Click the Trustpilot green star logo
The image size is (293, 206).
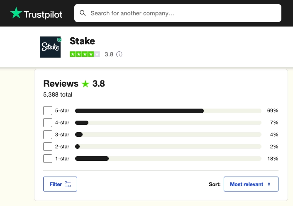click(x=16, y=13)
